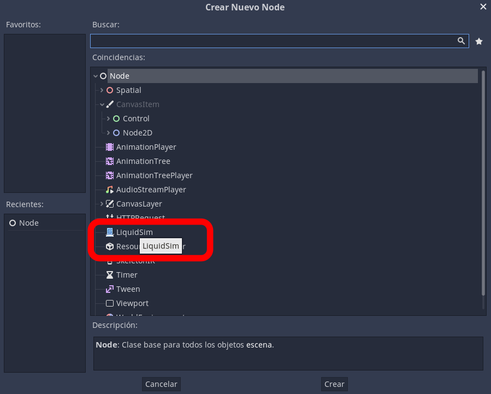Click the Timer hourglass icon

[x=110, y=275]
